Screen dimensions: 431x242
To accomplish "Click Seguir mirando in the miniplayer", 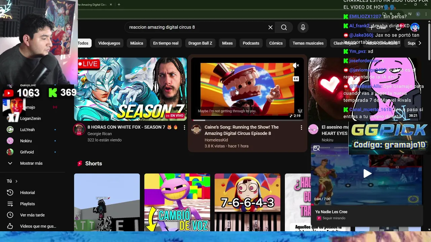I will point(334,218).
